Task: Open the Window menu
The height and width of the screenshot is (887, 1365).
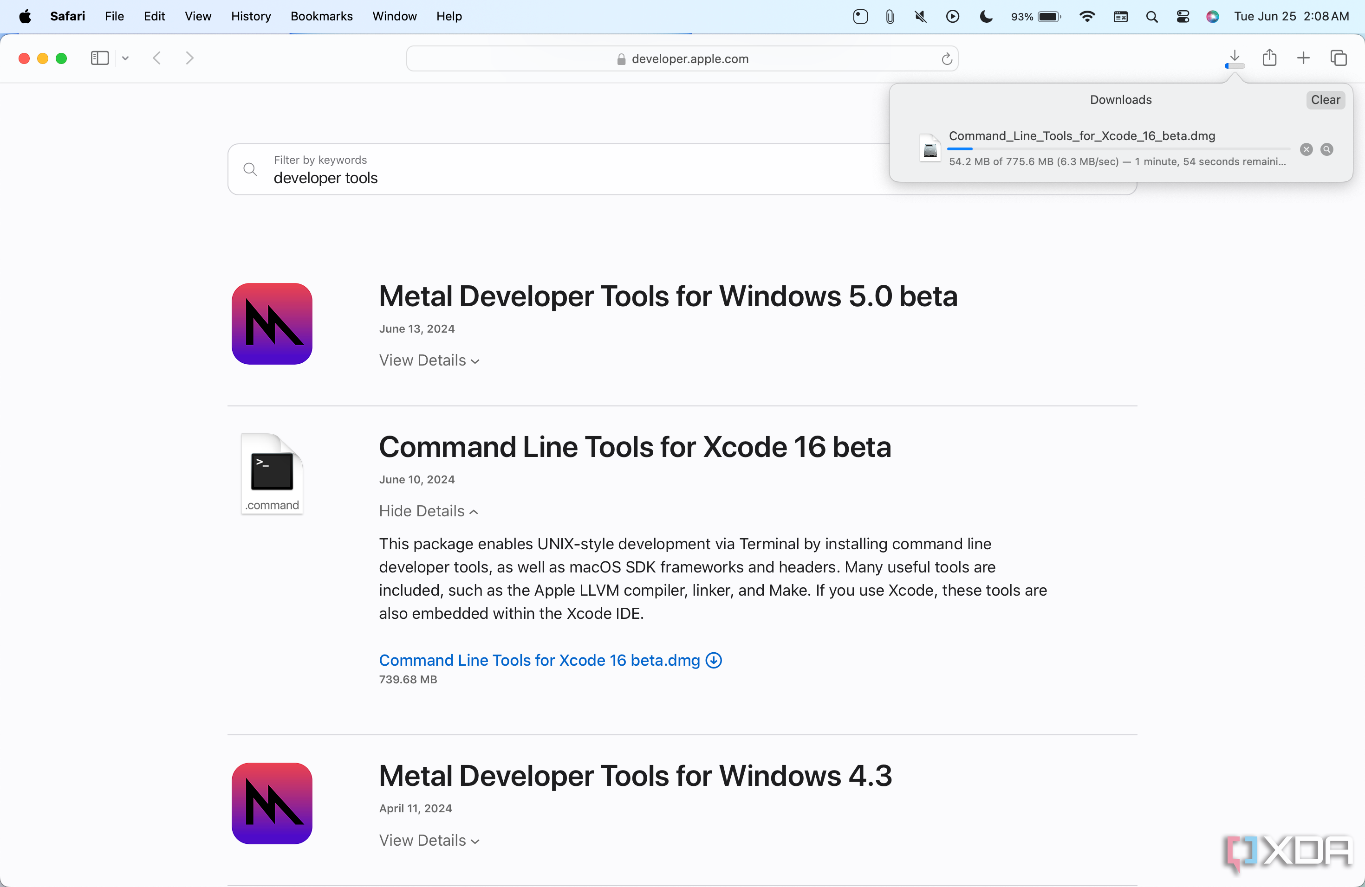Action: 394,16
